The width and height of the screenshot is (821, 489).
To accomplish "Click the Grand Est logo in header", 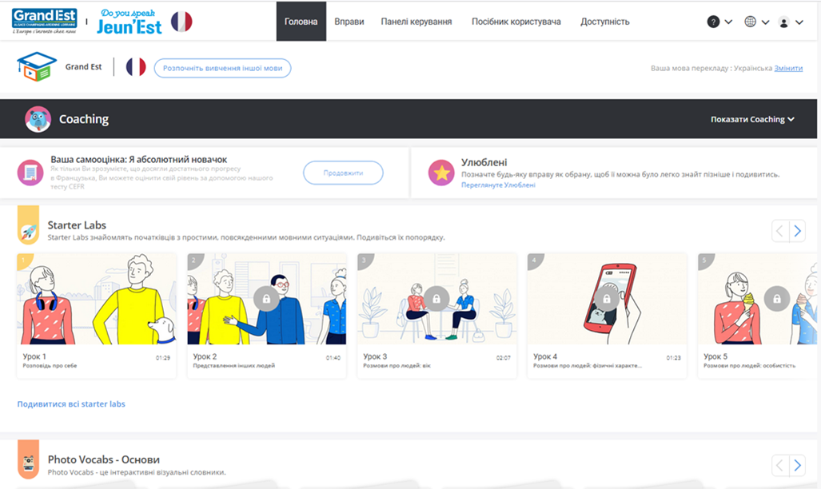I will coord(46,22).
